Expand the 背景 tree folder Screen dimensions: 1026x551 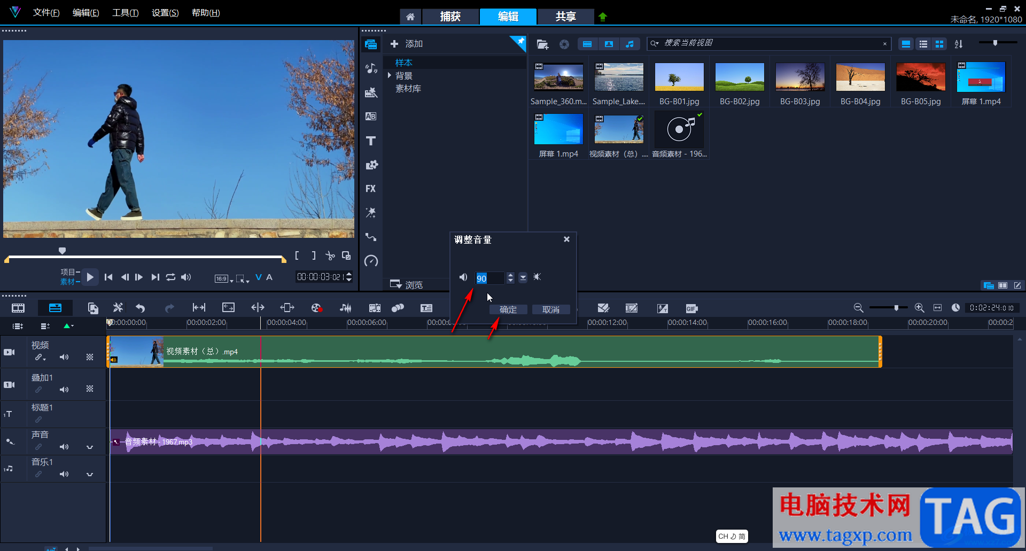pyautogui.click(x=390, y=75)
